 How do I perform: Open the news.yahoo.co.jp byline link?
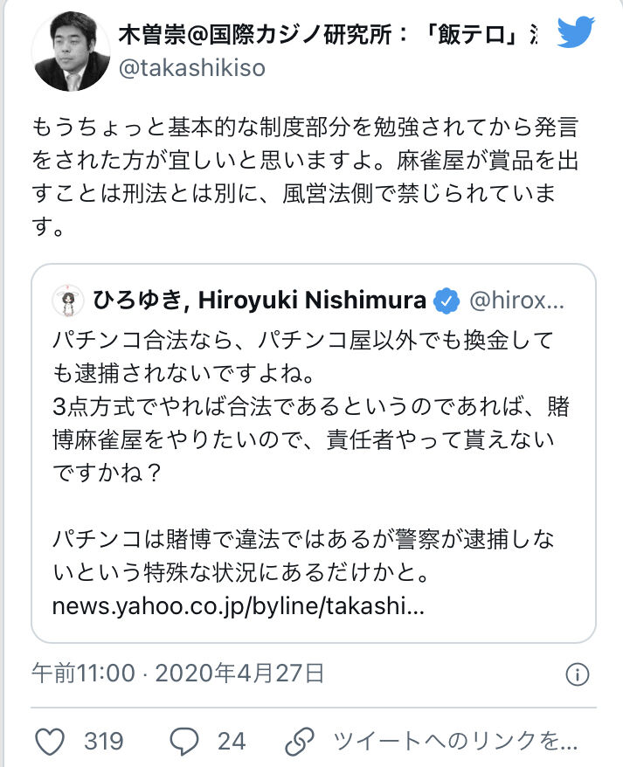pyautogui.click(x=238, y=606)
